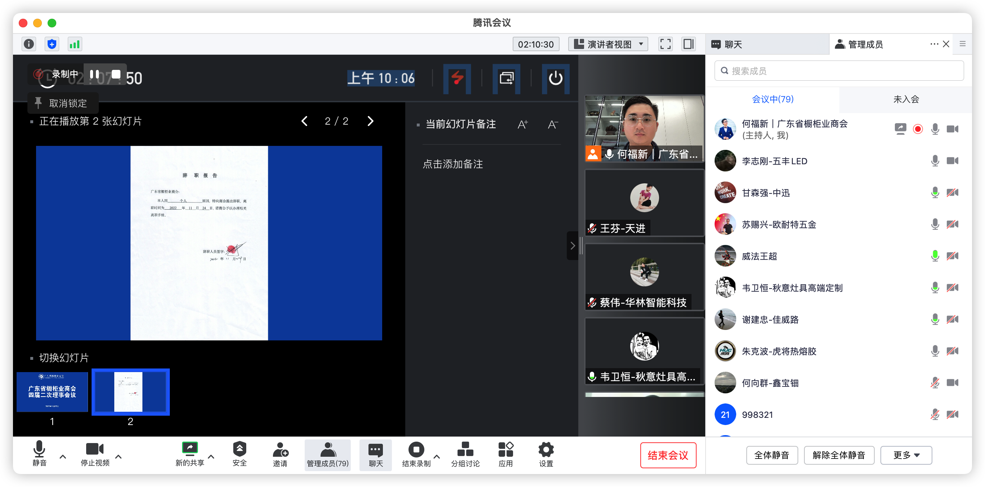
Task: Close the 管理成员 panel with X
Action: coord(946,44)
